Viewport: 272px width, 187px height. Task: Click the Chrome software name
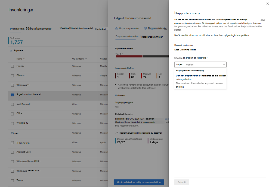coord(20,75)
